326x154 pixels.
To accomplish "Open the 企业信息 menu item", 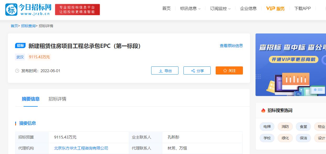I will [x=248, y=8].
